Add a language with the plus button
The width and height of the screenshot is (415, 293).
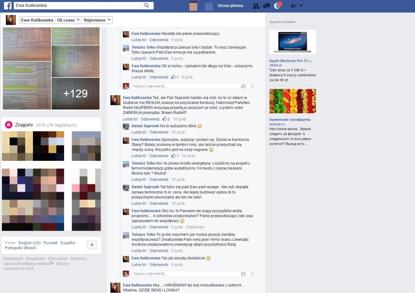point(92,245)
